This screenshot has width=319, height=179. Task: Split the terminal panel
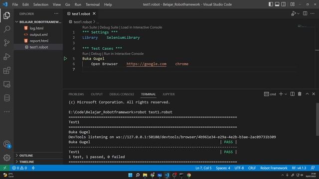pos(293,94)
